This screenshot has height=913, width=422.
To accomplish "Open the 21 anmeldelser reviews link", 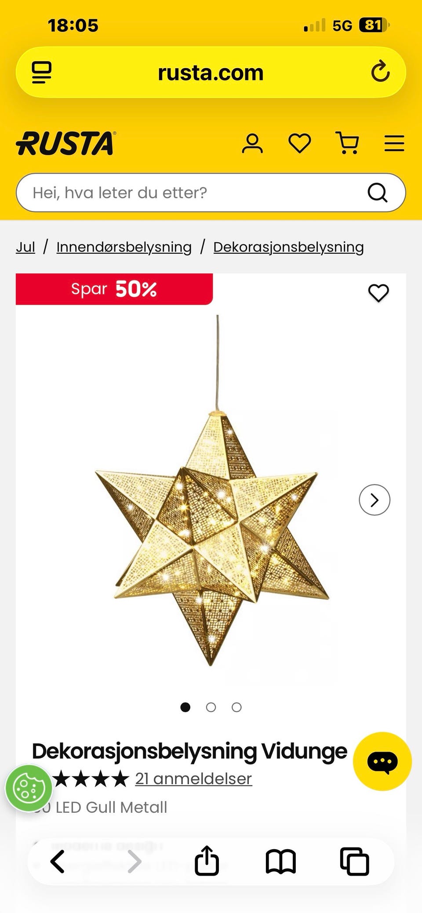I will coord(193,778).
